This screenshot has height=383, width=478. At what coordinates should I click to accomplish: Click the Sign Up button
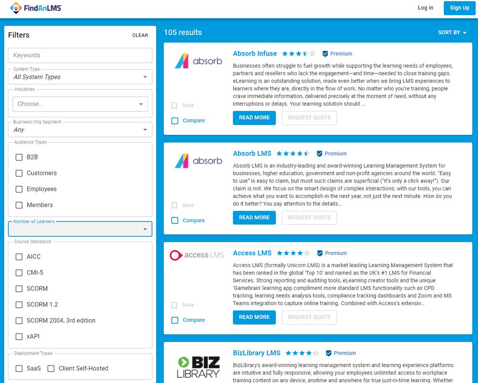(x=460, y=8)
